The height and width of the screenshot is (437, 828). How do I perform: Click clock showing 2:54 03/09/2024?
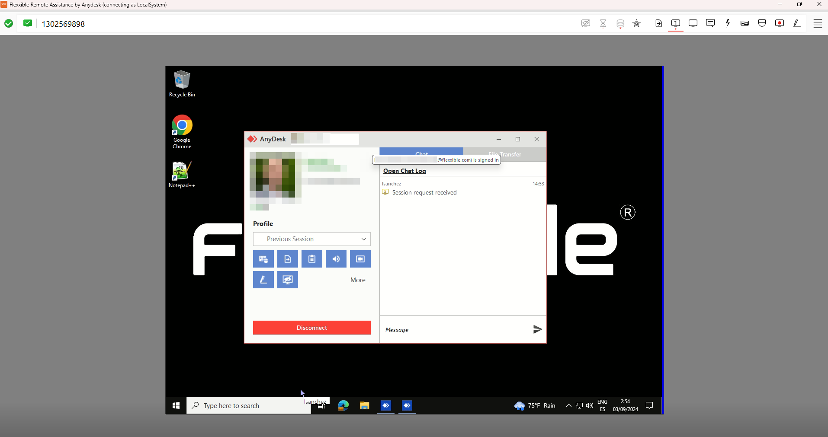tap(625, 405)
